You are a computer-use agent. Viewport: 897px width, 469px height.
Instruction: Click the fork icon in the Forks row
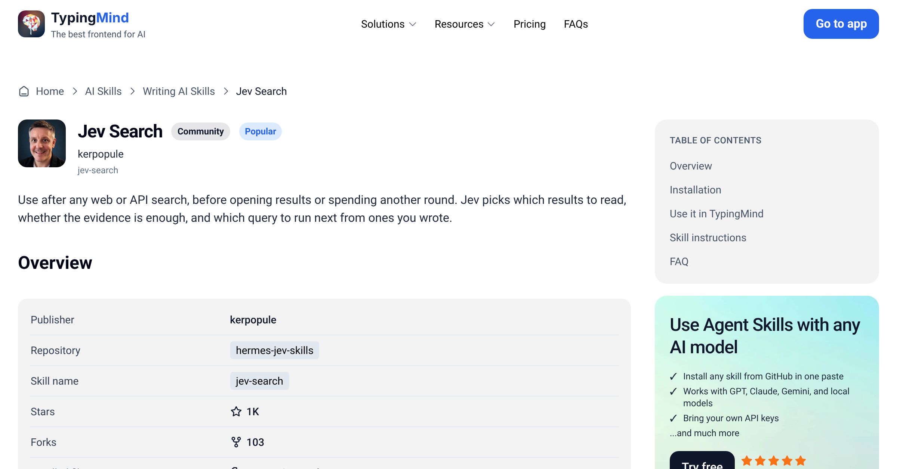click(236, 442)
